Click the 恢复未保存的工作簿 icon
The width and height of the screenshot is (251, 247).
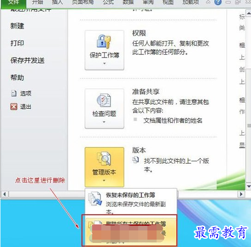(95, 199)
